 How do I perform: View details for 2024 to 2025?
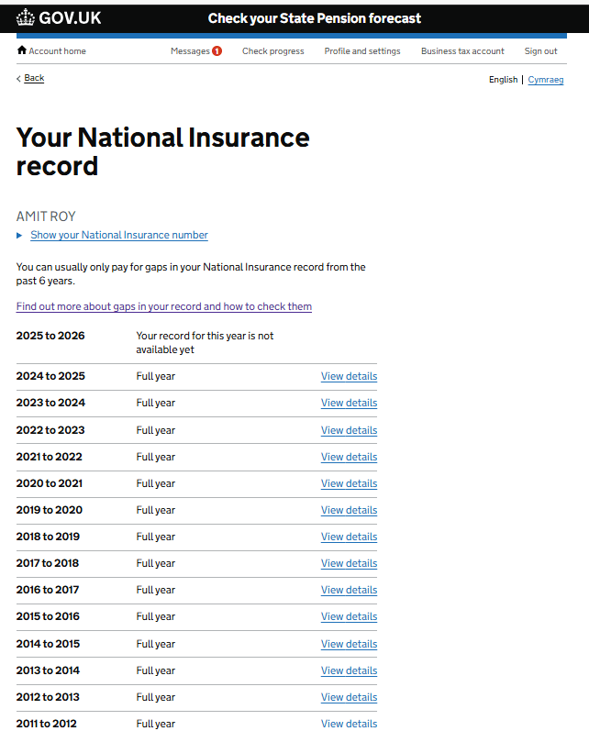pyautogui.click(x=349, y=376)
